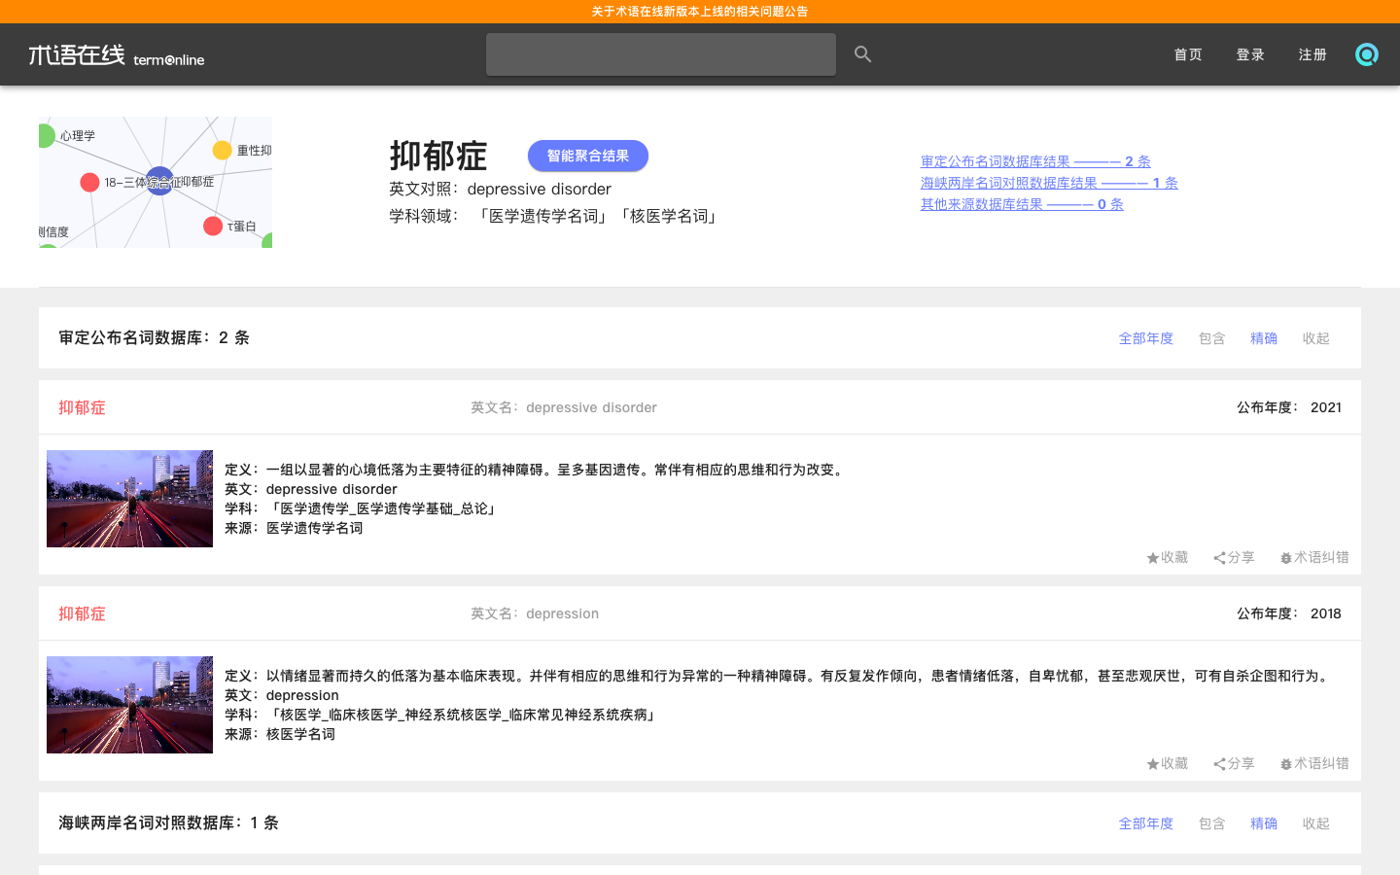Report term error on 2018 entry
The image size is (1400, 875).
coord(1313,763)
